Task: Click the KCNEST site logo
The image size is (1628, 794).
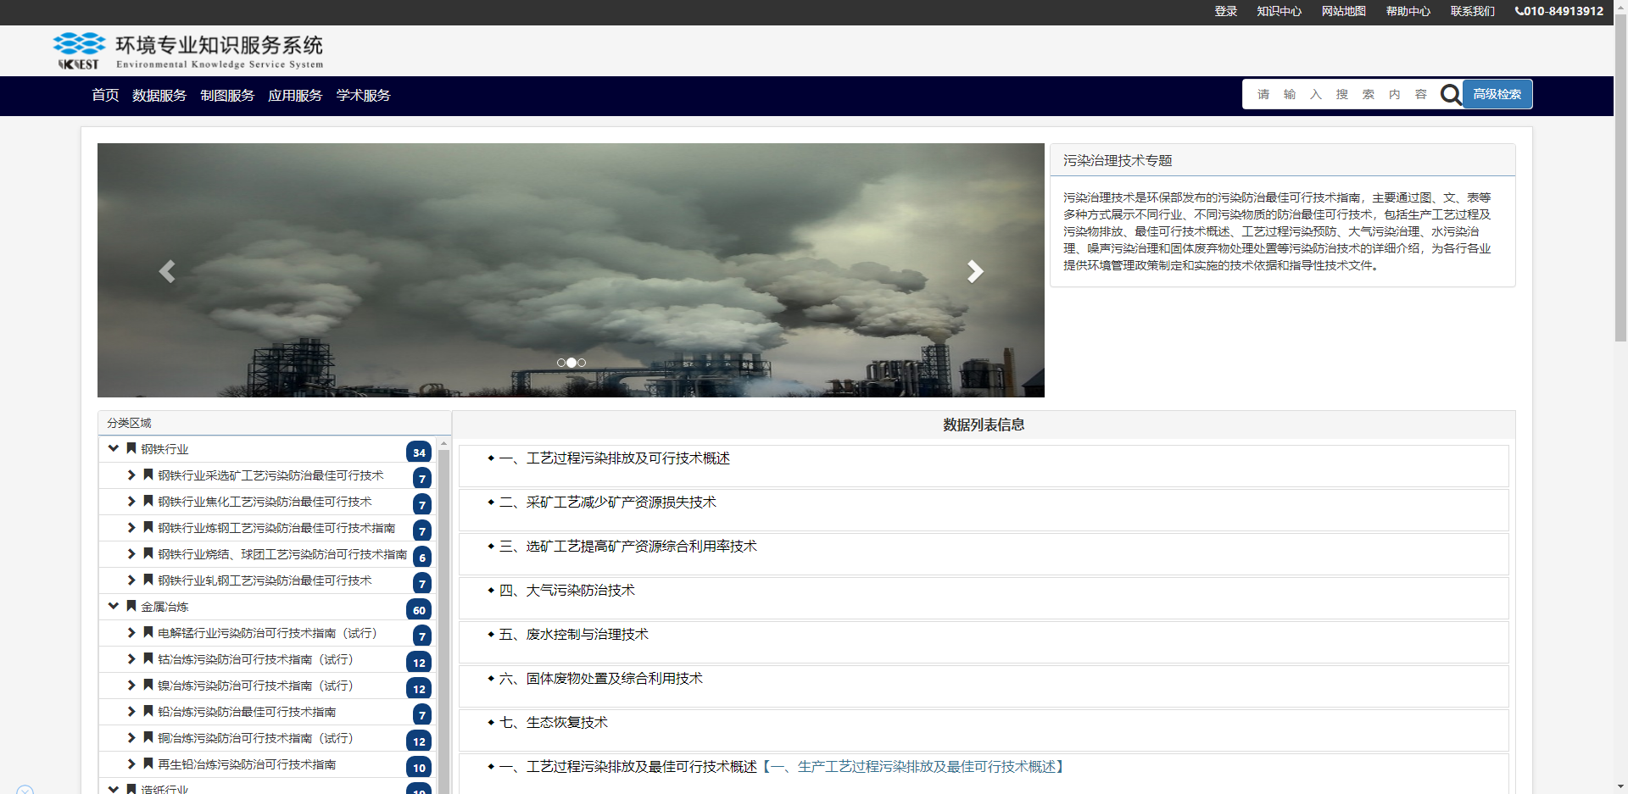Action: click(x=80, y=51)
